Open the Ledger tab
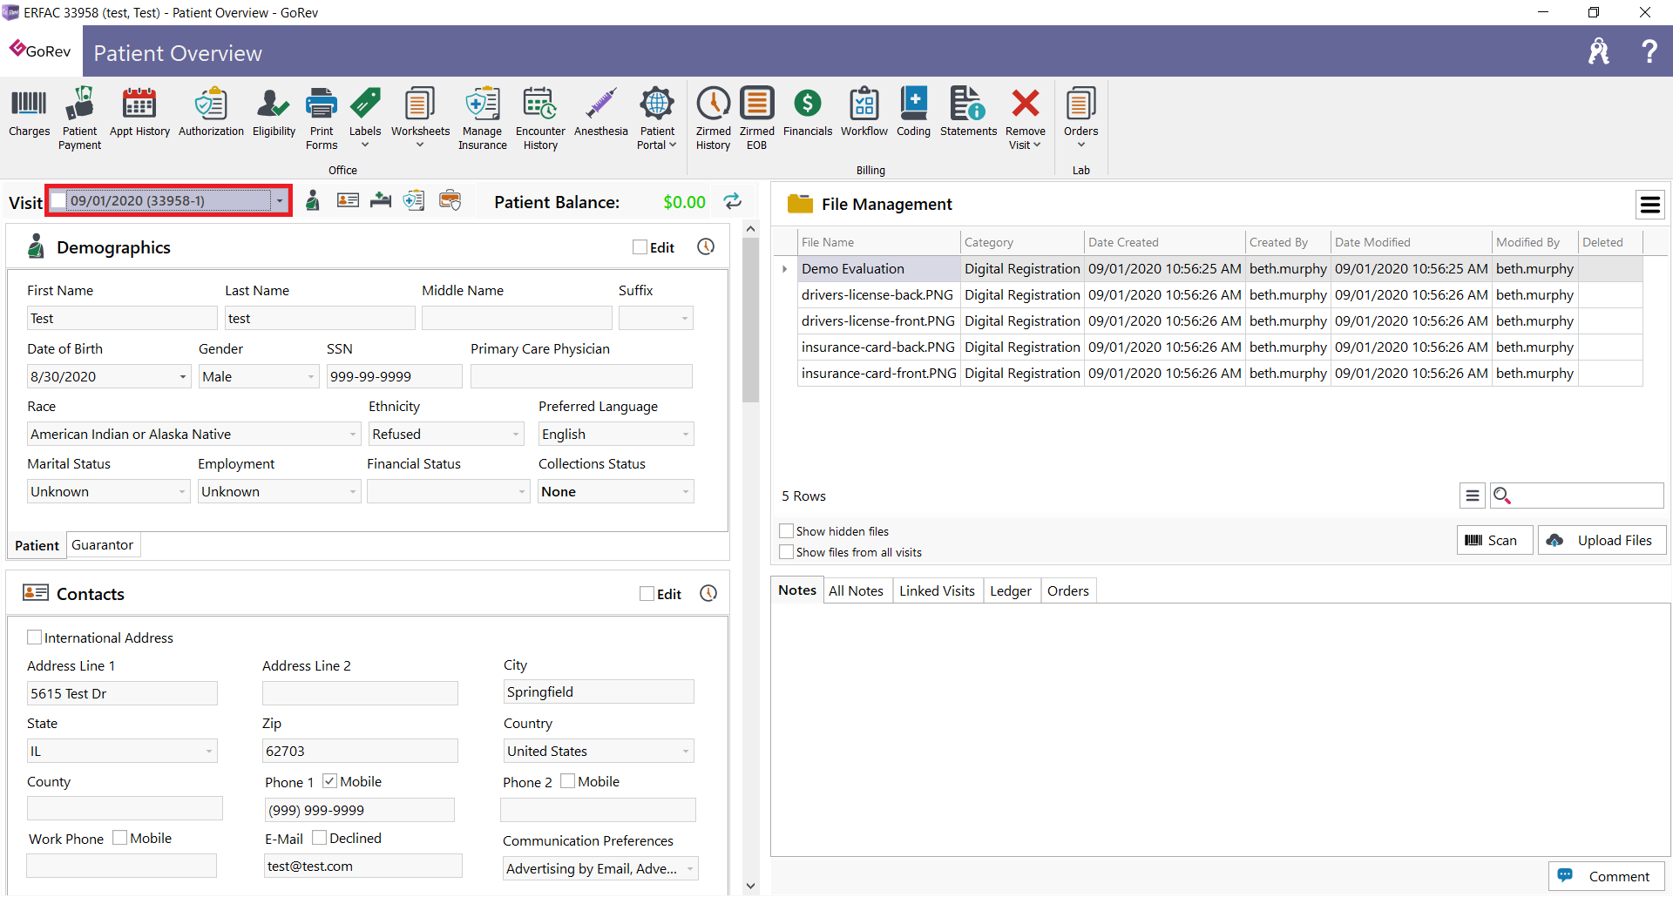1673x897 pixels. coord(1010,590)
